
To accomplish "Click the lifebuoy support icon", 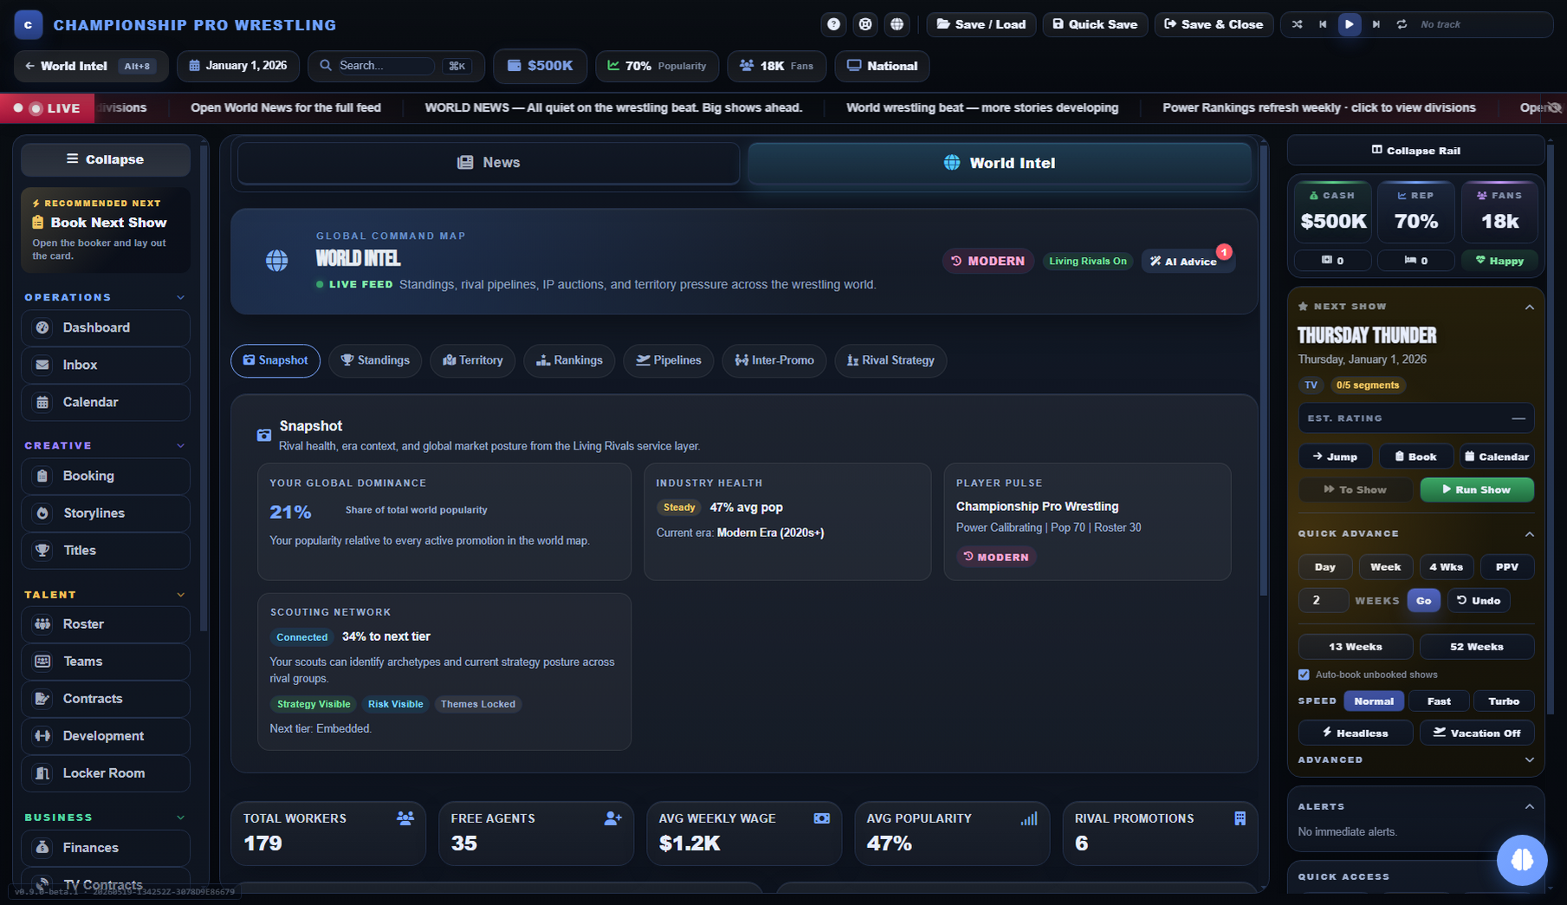I will point(865,24).
